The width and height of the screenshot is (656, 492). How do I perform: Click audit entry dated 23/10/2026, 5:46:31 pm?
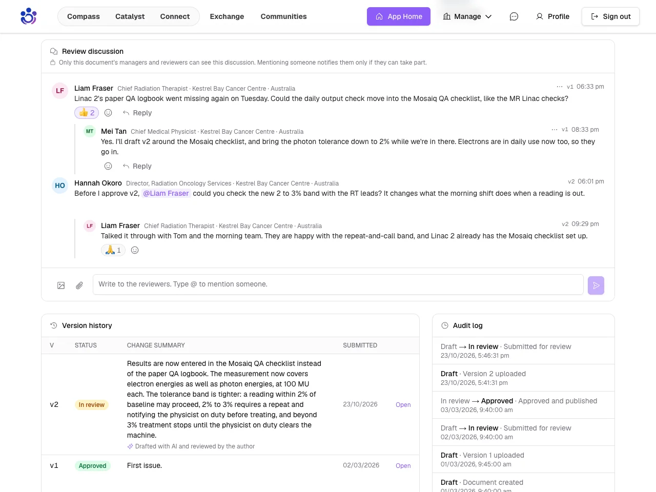(x=523, y=351)
